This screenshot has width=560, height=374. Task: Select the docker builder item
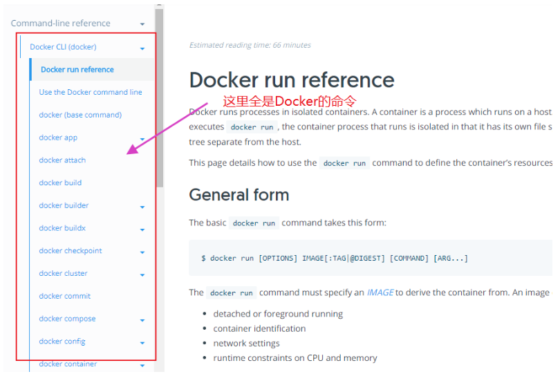coord(64,205)
